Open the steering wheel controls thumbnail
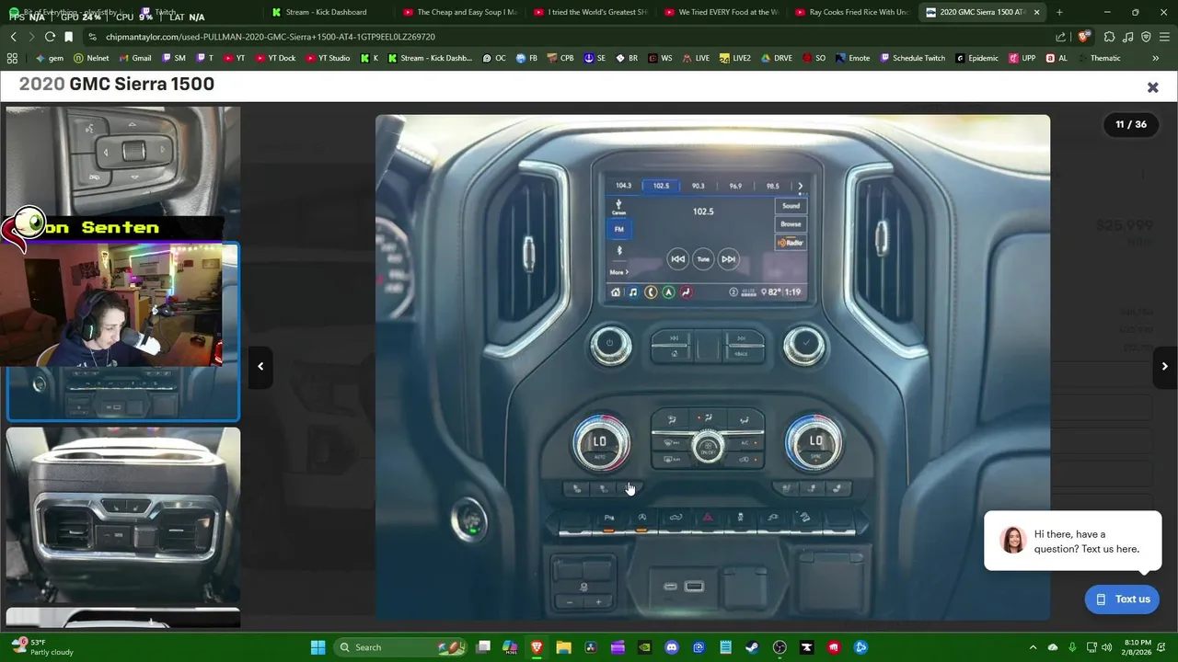 click(123, 161)
